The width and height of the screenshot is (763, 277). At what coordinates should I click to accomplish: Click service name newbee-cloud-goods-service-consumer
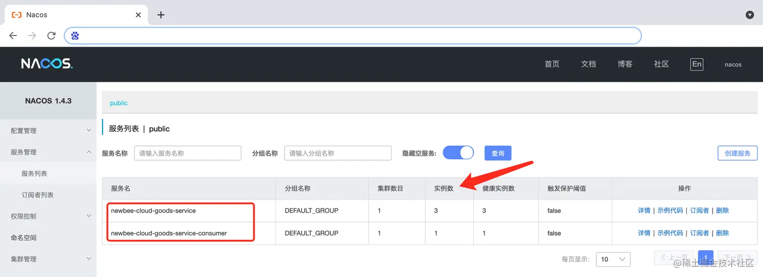(x=169, y=233)
